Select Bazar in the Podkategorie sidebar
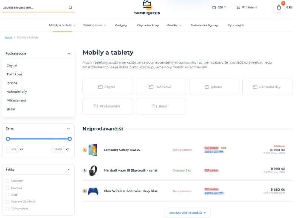 point(11,109)
